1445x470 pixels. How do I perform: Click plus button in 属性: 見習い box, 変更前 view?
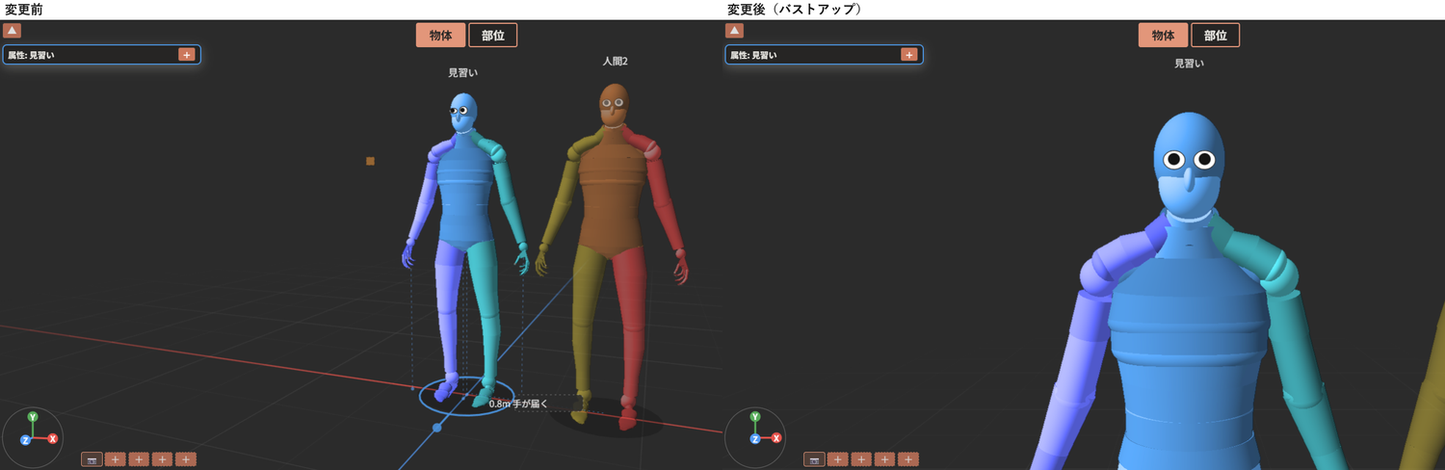pos(187,55)
